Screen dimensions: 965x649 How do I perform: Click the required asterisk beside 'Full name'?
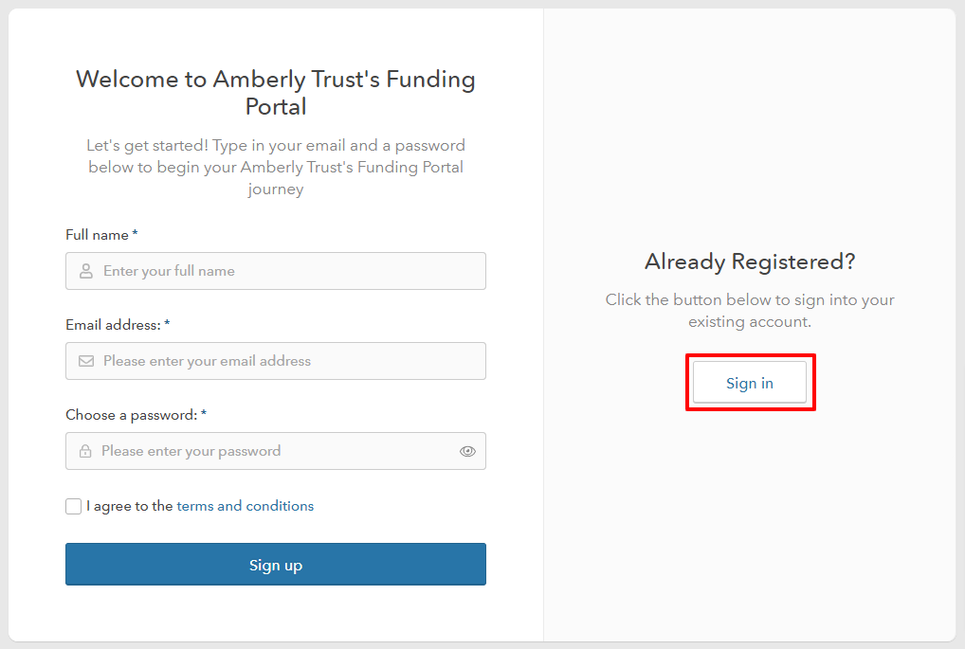point(135,234)
